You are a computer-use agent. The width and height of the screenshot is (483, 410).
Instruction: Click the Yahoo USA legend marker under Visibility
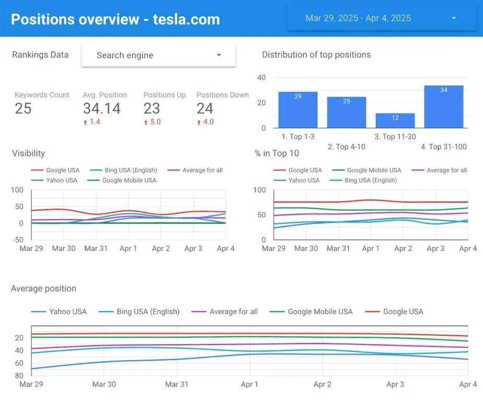click(x=37, y=180)
